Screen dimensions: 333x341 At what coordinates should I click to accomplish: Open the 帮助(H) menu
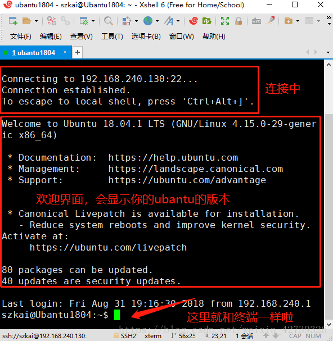coord(214,37)
